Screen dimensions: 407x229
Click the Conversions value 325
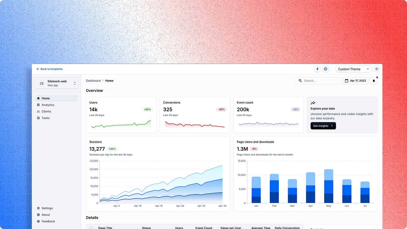tap(168, 110)
